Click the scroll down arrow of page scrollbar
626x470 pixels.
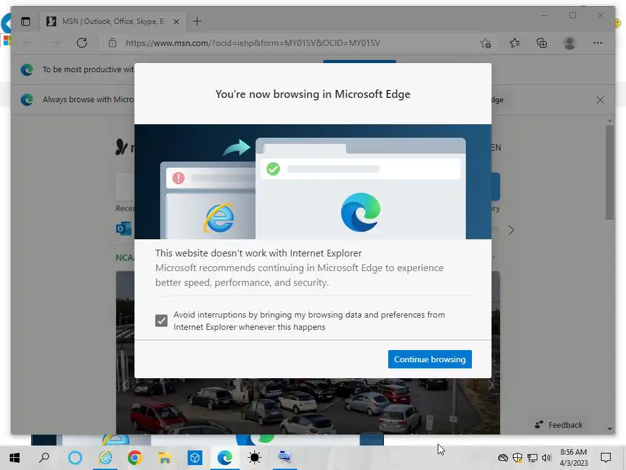coord(609,429)
